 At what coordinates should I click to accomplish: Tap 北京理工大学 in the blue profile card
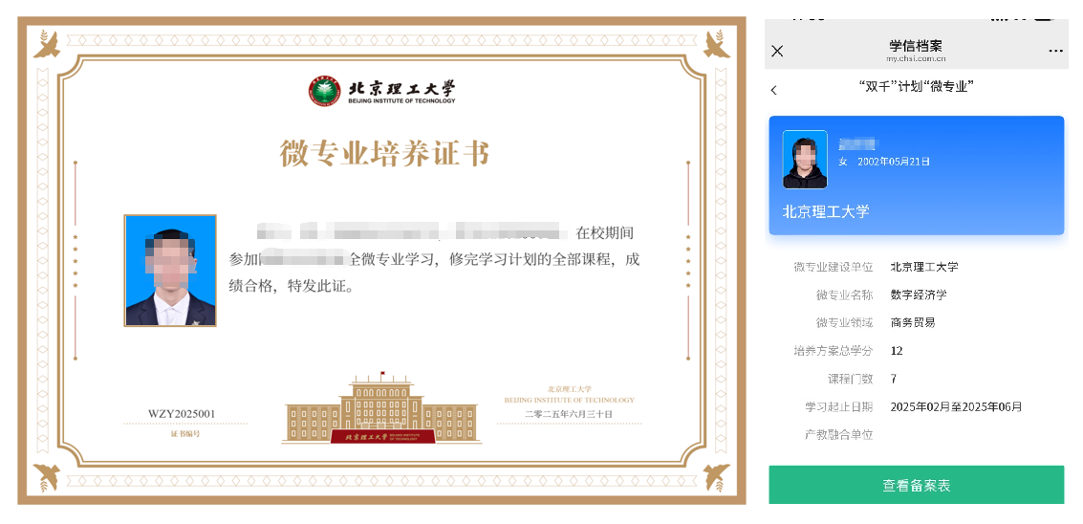(x=826, y=211)
